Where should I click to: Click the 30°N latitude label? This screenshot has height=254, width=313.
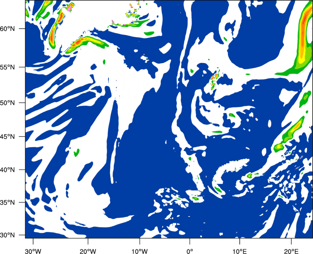pos(7,235)
